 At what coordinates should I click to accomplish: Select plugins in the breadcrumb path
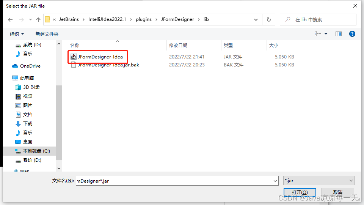pos(144,19)
